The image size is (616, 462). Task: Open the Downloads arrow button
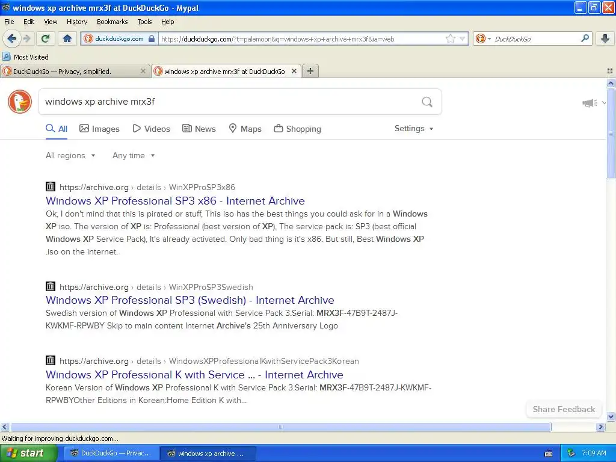(x=605, y=38)
